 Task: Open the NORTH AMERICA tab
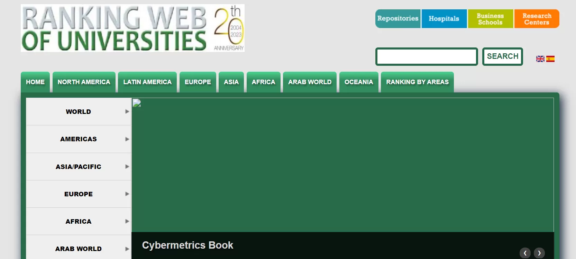tap(84, 82)
